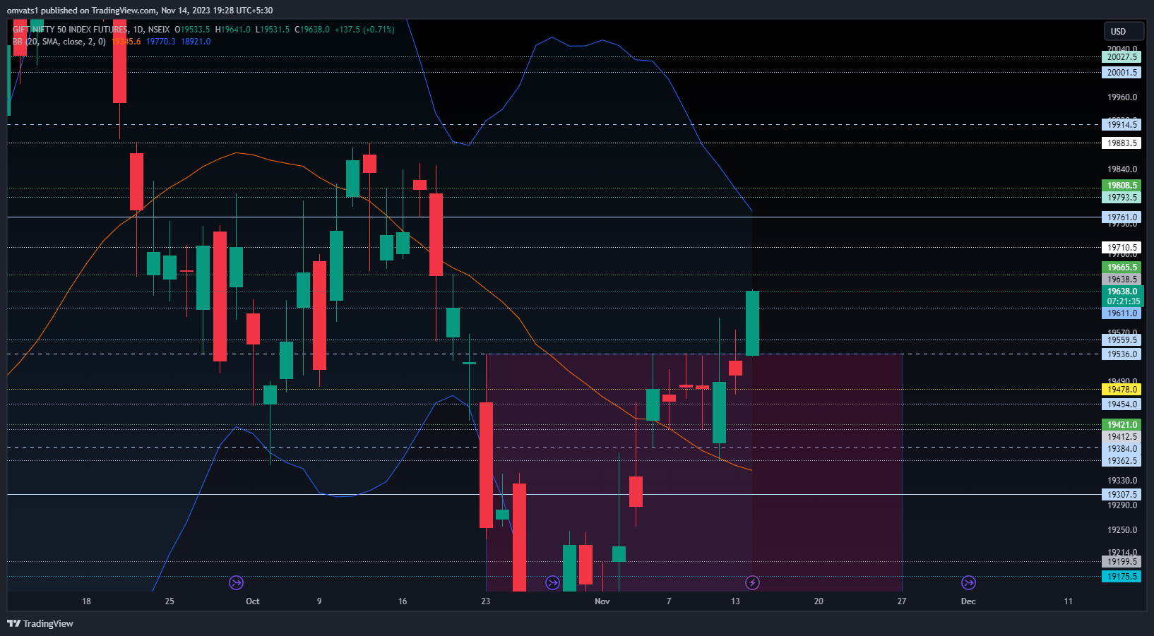Screen dimensions: 1154x636
Task: Select the gray 19199.5 price label
Action: [1122, 562]
